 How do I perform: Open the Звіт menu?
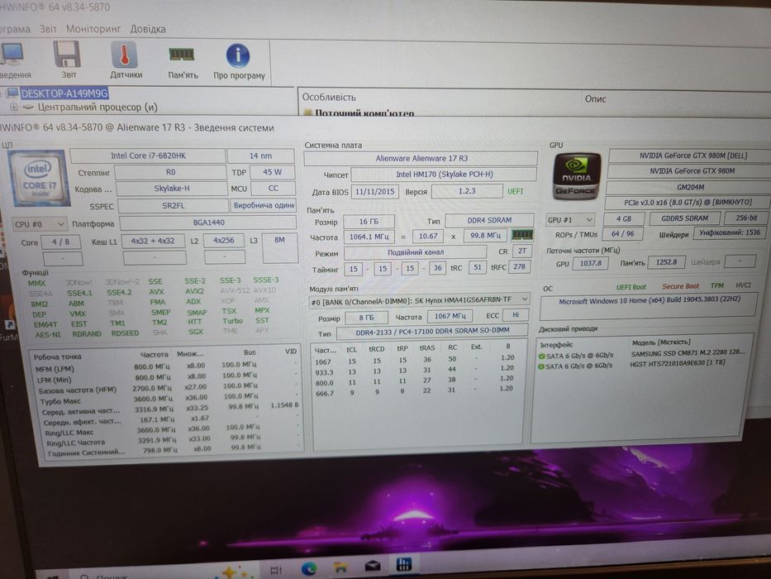(48, 29)
